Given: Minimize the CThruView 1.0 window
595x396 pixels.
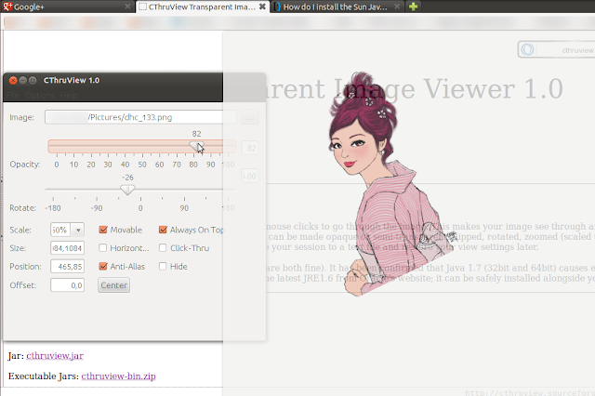Looking at the screenshot, I should pyautogui.click(x=22, y=81).
